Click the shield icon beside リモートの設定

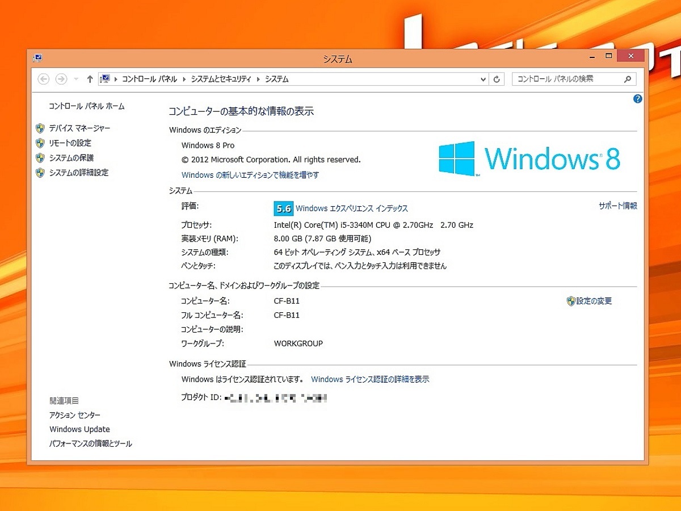click(x=40, y=143)
